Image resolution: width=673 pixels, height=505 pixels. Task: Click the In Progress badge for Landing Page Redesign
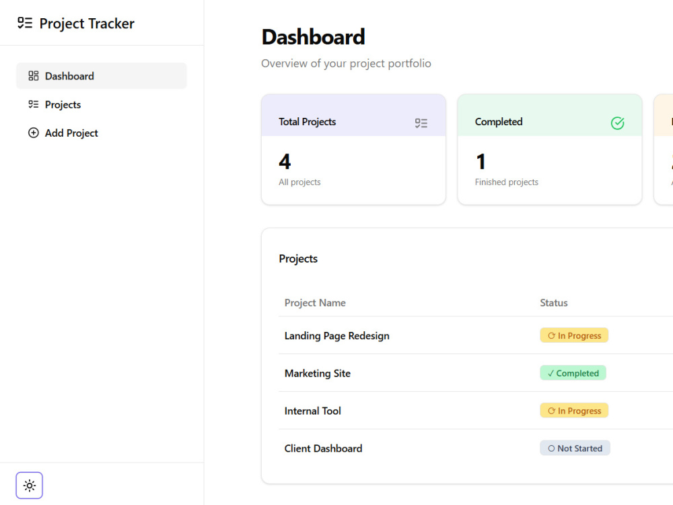coord(574,335)
